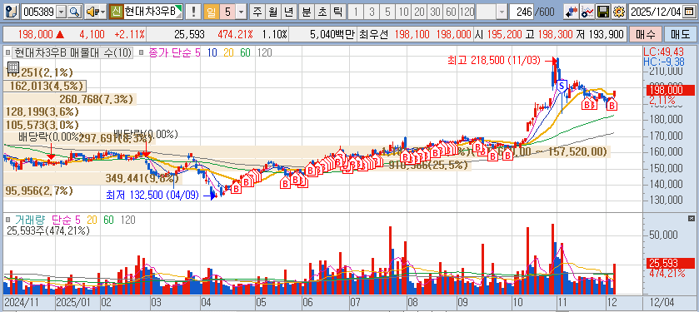The image size is (699, 312).
Task: Select the 20 minute interval button
Action: point(418,12)
